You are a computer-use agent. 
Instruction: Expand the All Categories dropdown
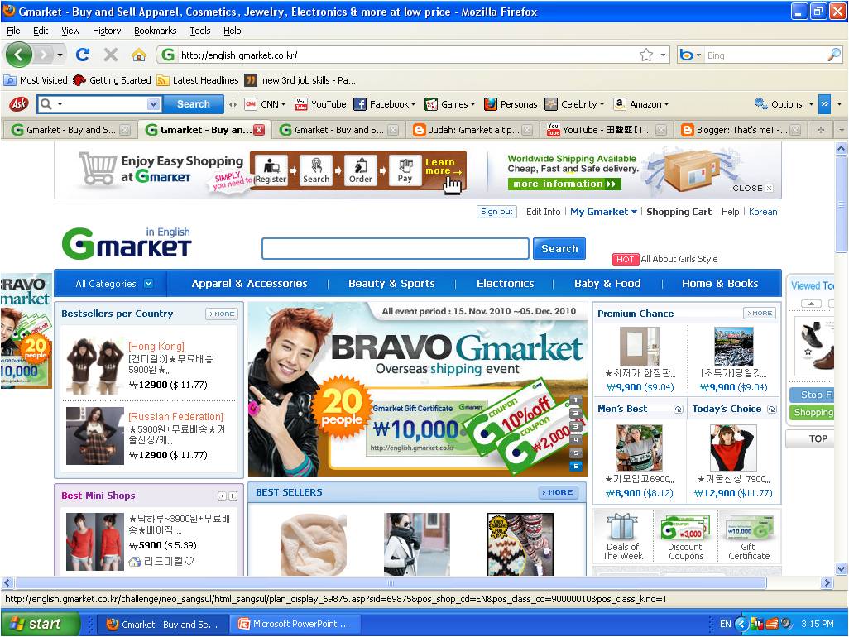pos(110,283)
